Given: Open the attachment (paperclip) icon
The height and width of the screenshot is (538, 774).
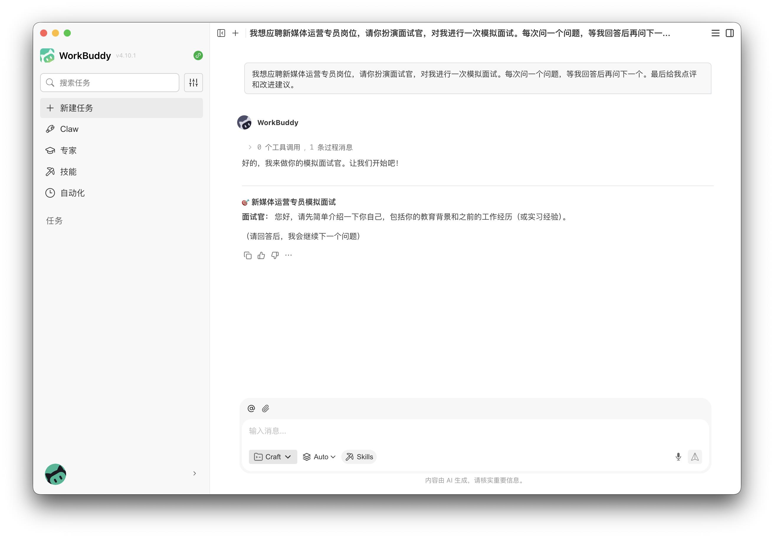Looking at the screenshot, I should (266, 409).
